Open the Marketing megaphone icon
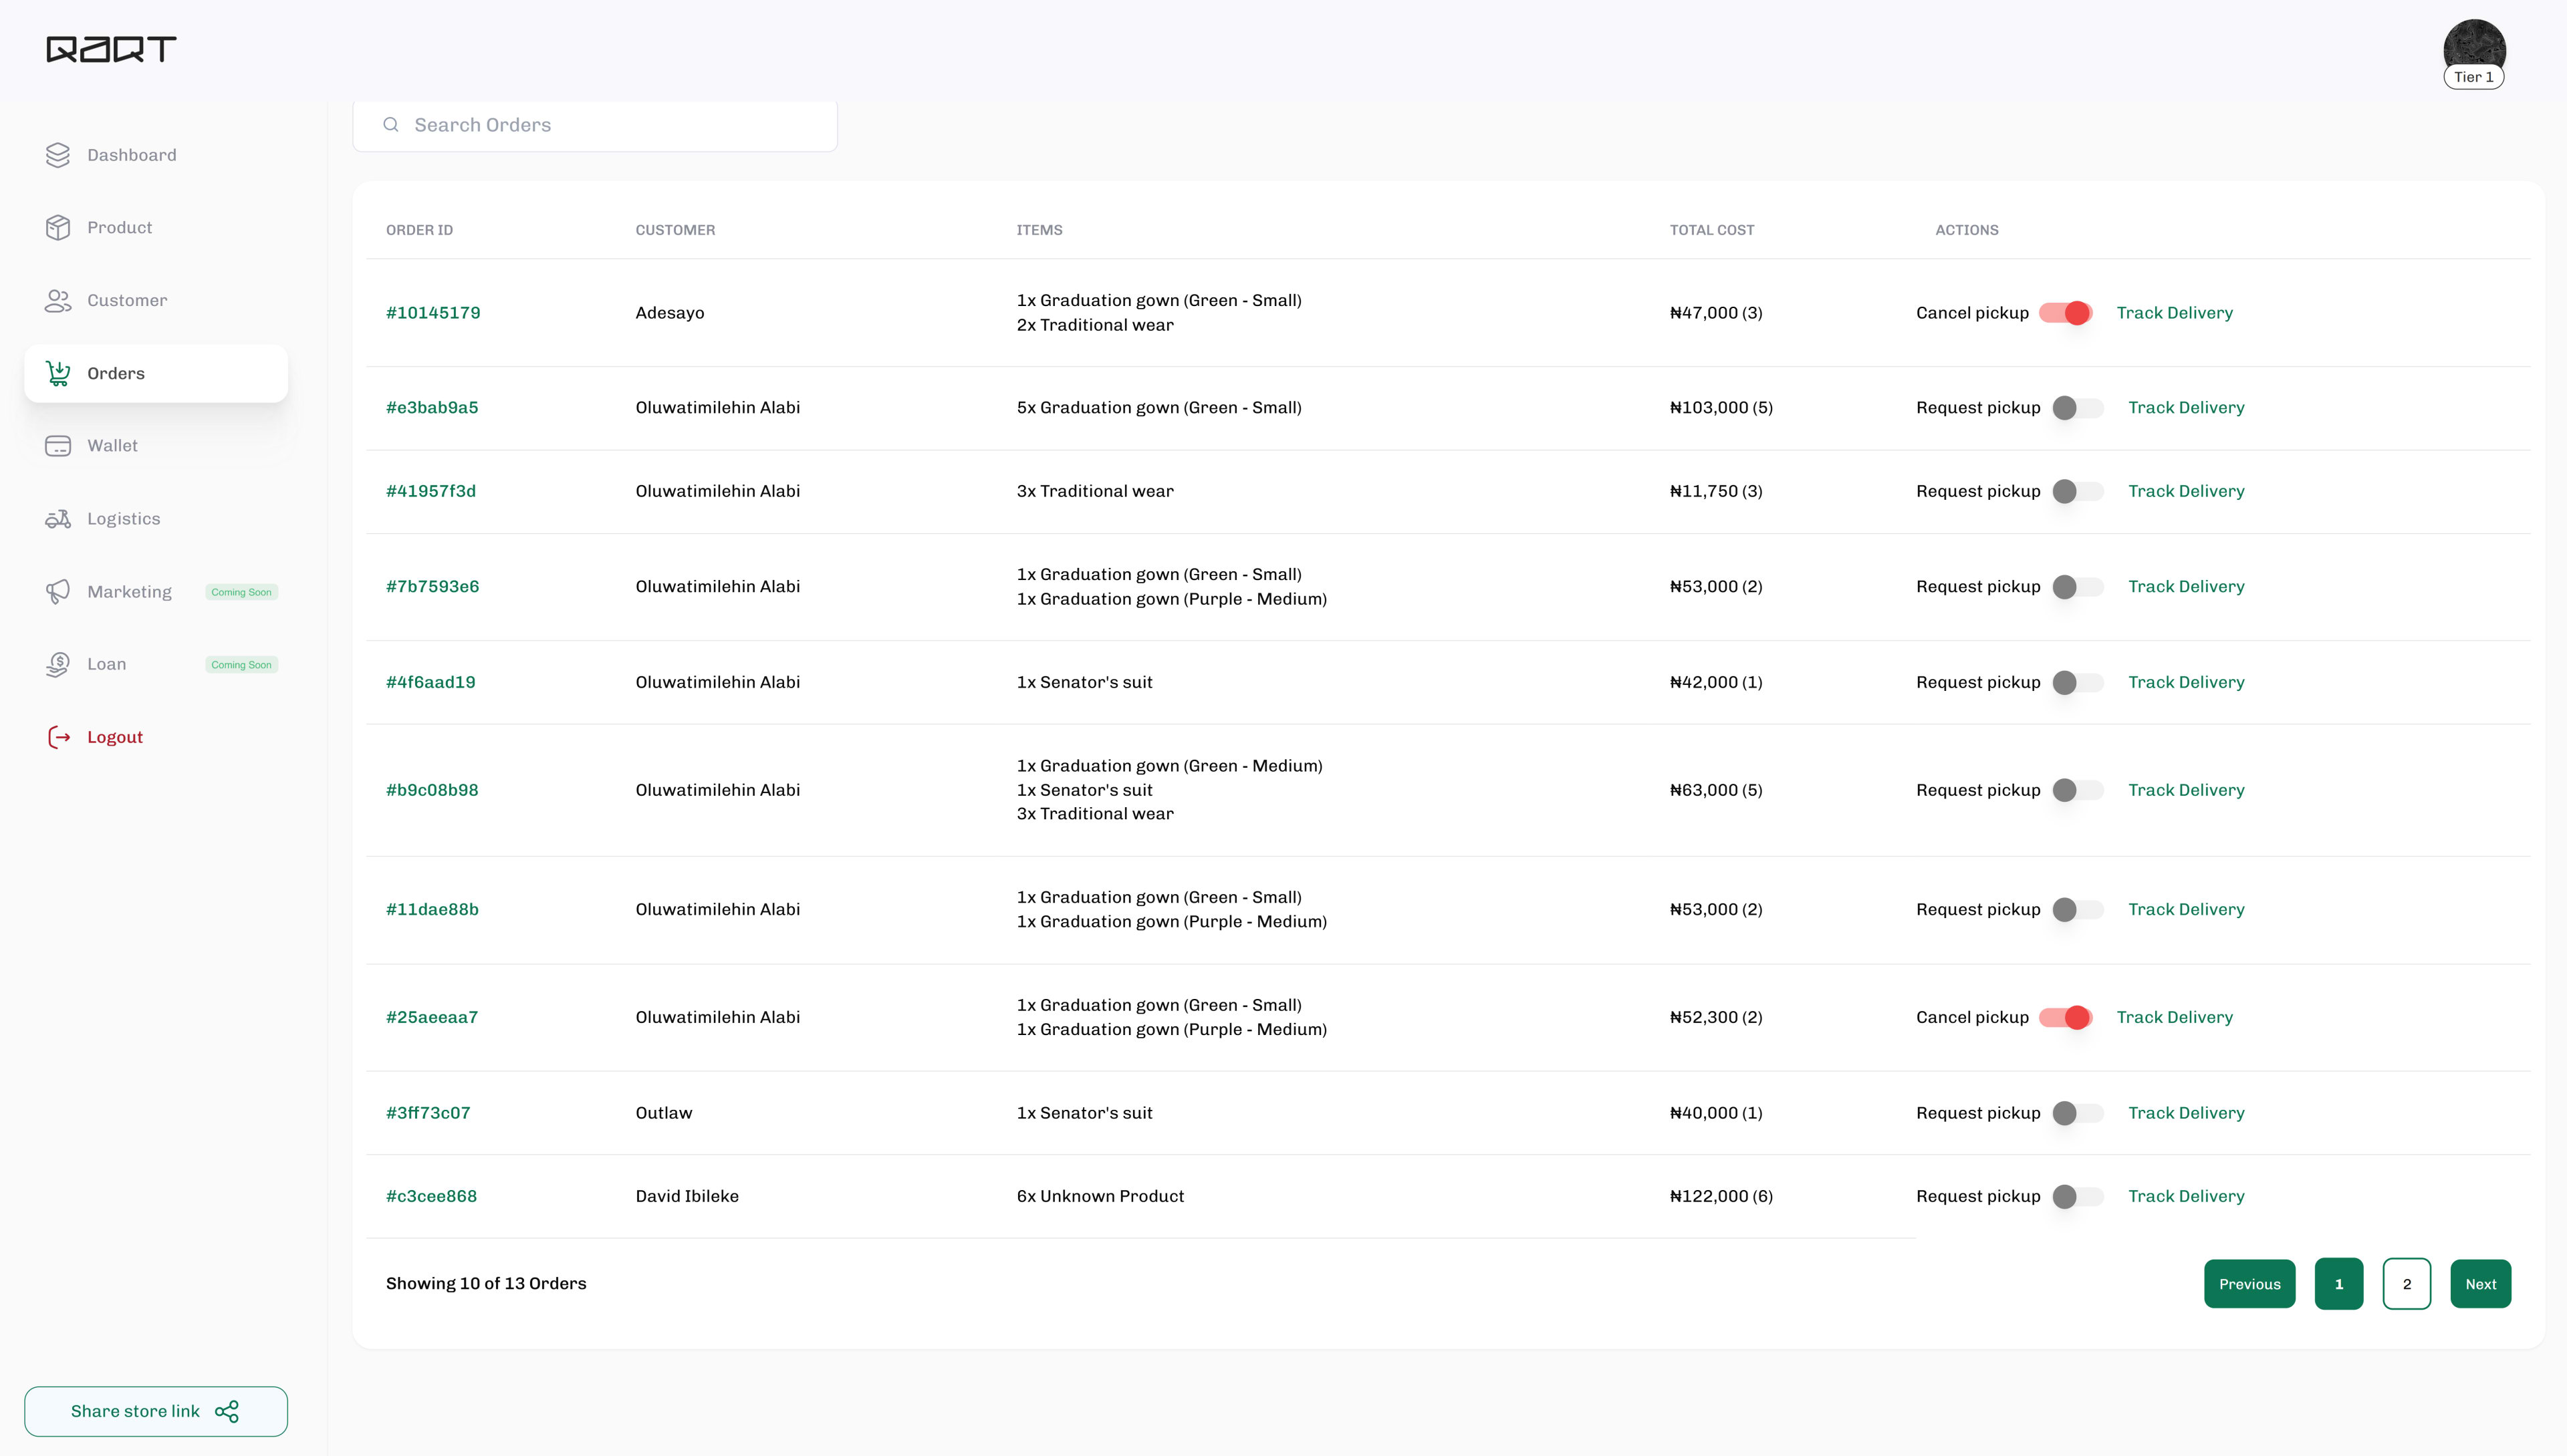2567x1456 pixels. [x=57, y=591]
